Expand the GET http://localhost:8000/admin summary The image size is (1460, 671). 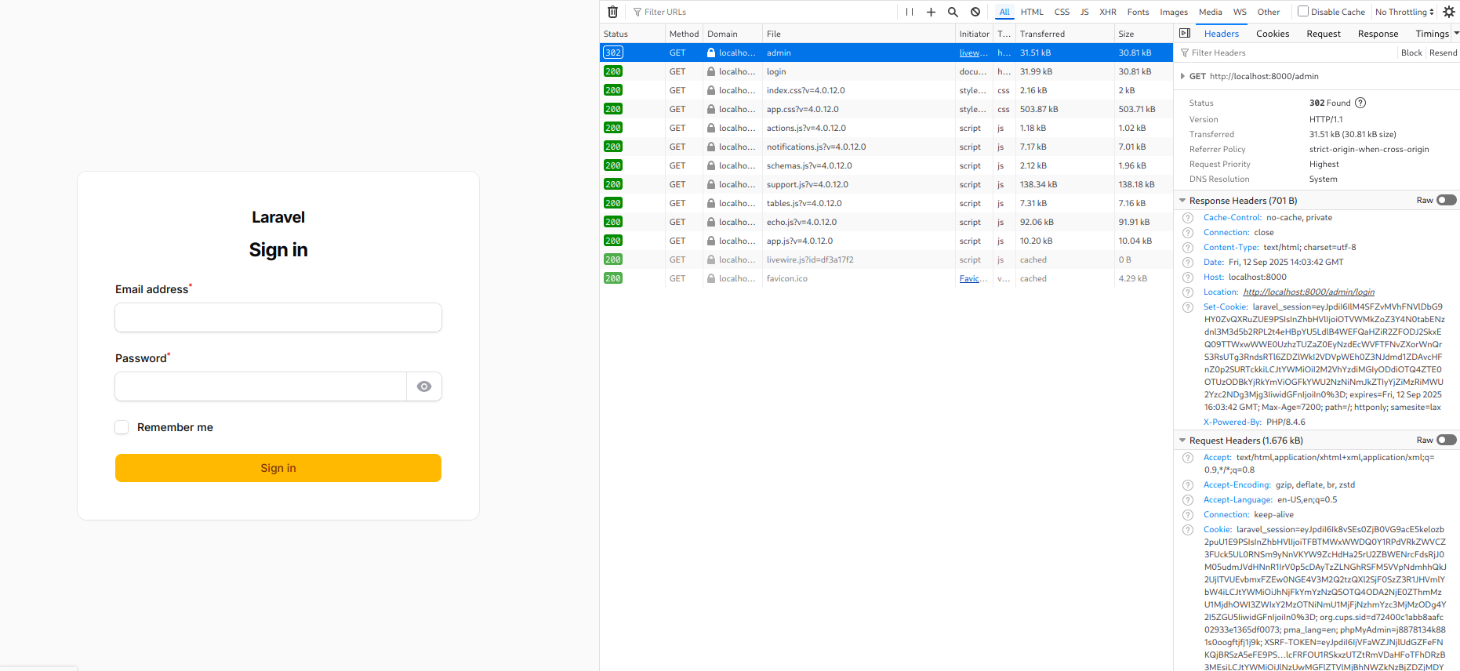(1182, 76)
